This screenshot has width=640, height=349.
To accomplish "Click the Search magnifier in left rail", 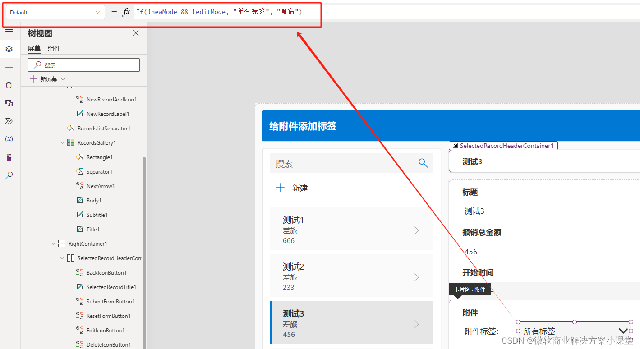I will (9, 175).
